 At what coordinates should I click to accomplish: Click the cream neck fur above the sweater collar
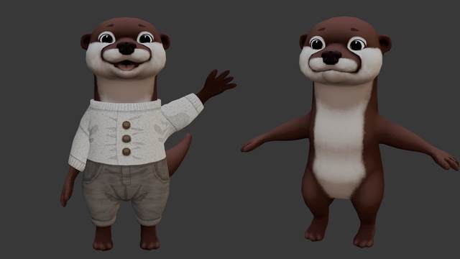click(126, 88)
